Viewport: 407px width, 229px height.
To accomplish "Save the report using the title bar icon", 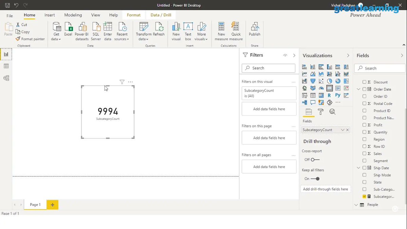I will tap(7, 5).
